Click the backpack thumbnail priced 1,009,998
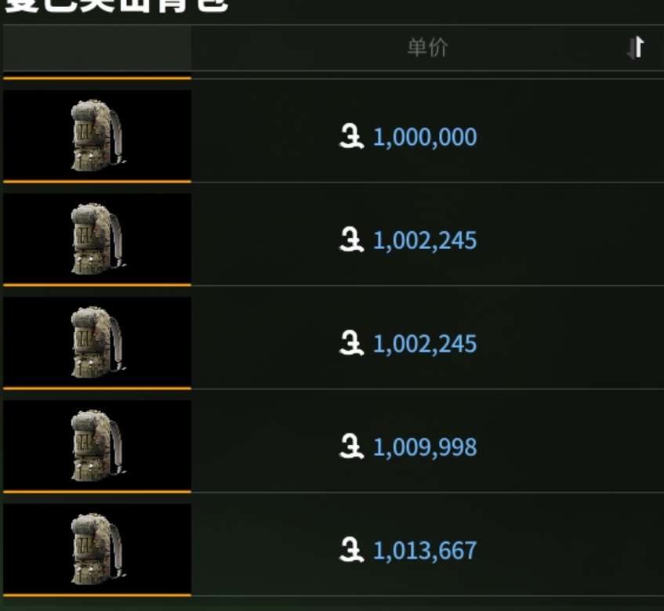 point(97,446)
